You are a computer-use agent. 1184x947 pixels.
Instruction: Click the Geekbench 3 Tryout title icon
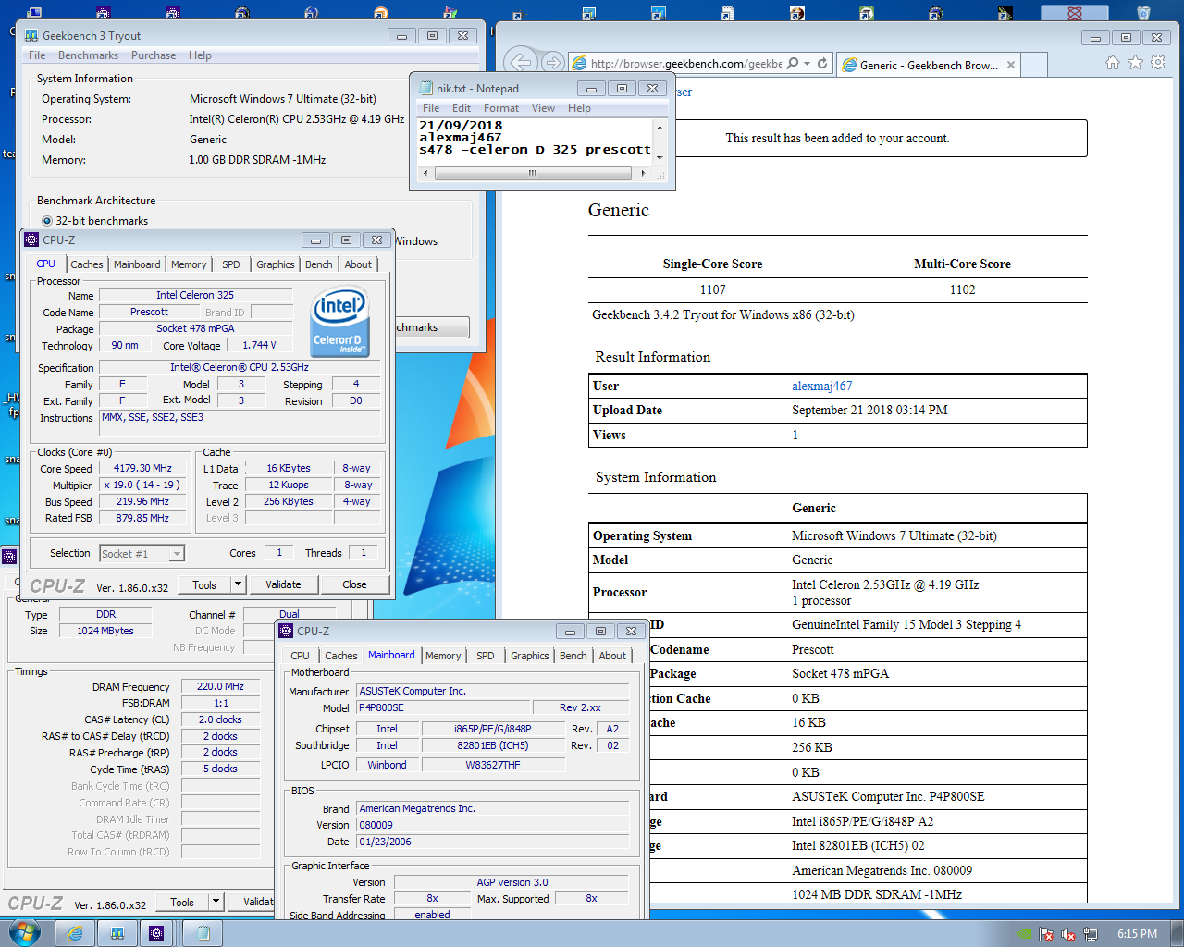click(x=31, y=35)
